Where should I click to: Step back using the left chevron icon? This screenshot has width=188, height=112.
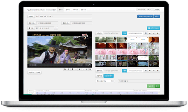click(x=72, y=69)
